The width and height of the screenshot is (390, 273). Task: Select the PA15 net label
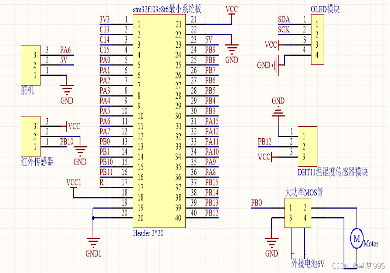(212, 121)
